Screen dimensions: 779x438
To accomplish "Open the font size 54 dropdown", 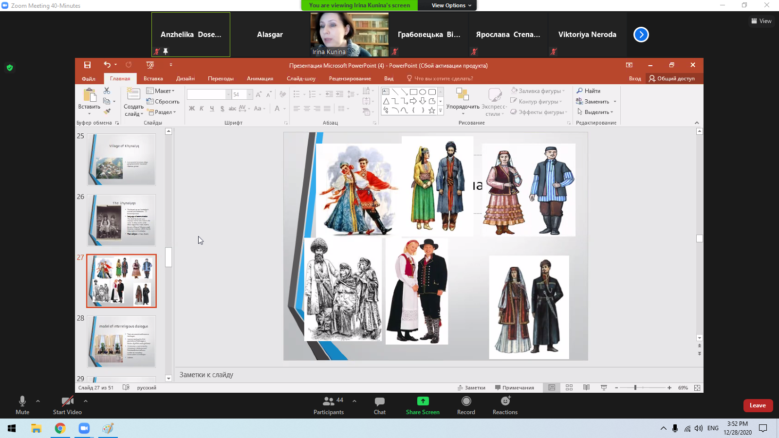I will point(250,94).
